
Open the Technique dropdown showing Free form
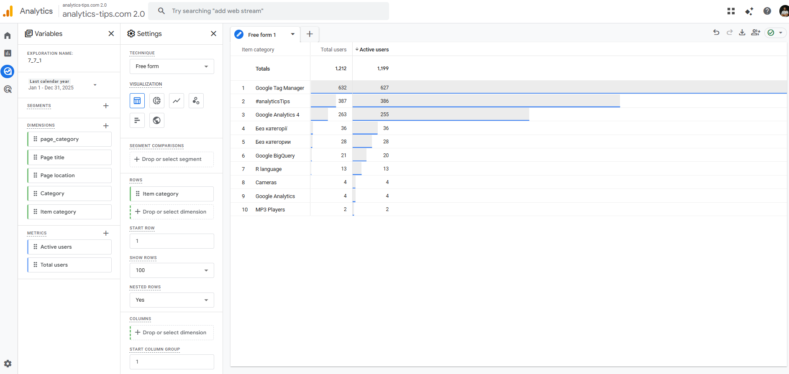(172, 66)
